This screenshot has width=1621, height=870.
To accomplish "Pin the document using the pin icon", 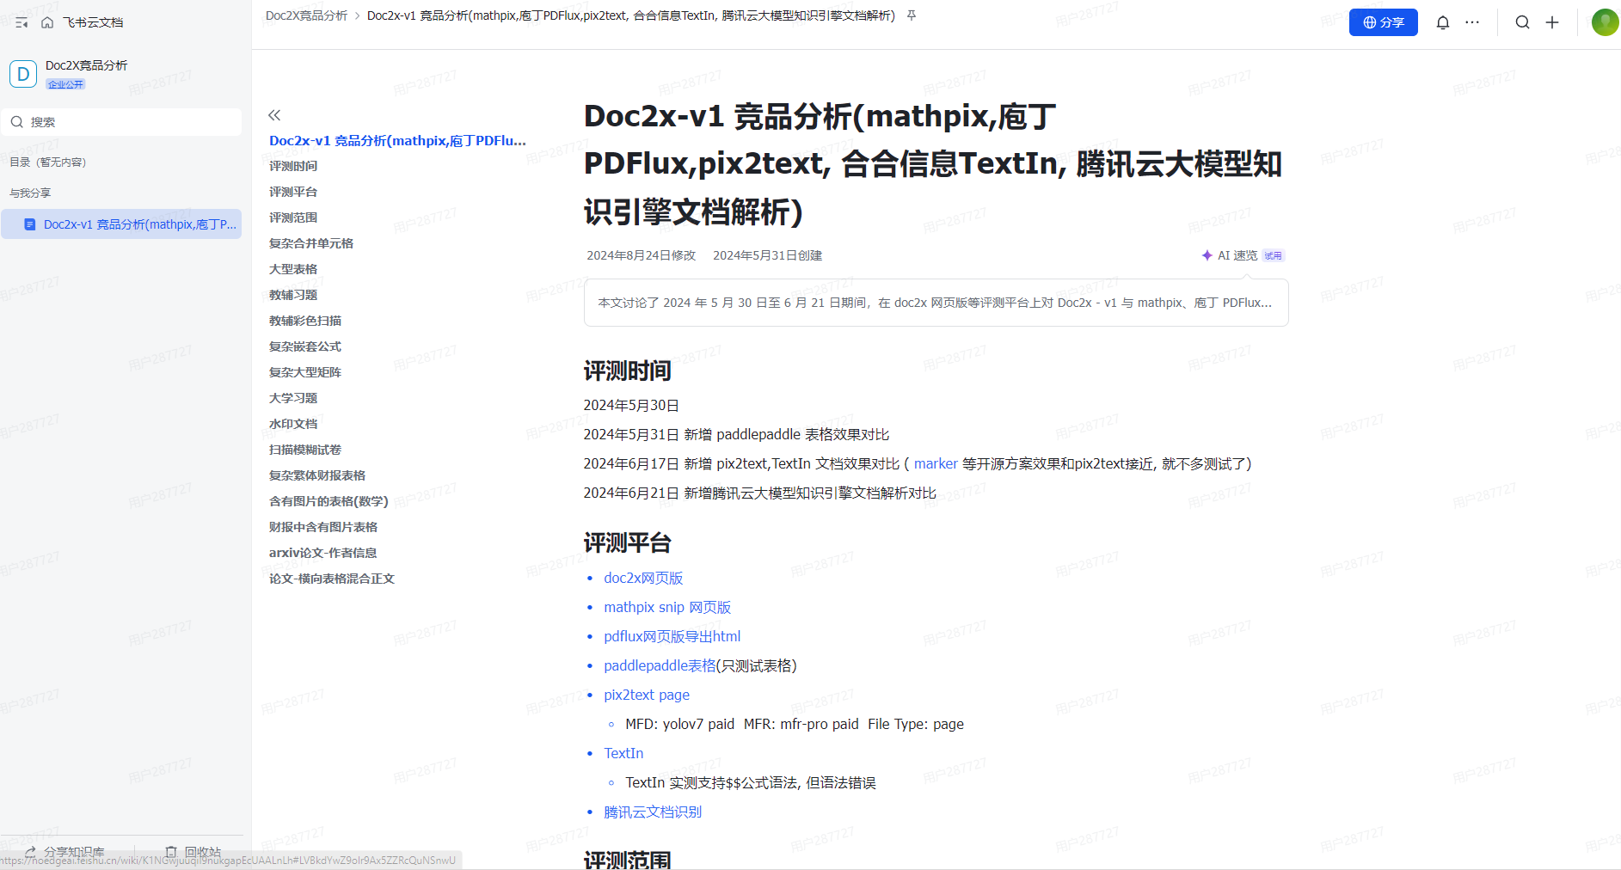I will pyautogui.click(x=912, y=15).
